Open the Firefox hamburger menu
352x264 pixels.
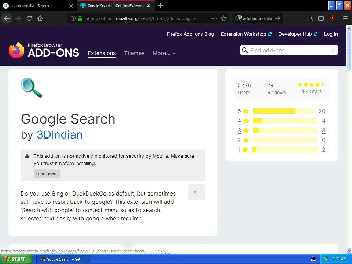coord(345,18)
